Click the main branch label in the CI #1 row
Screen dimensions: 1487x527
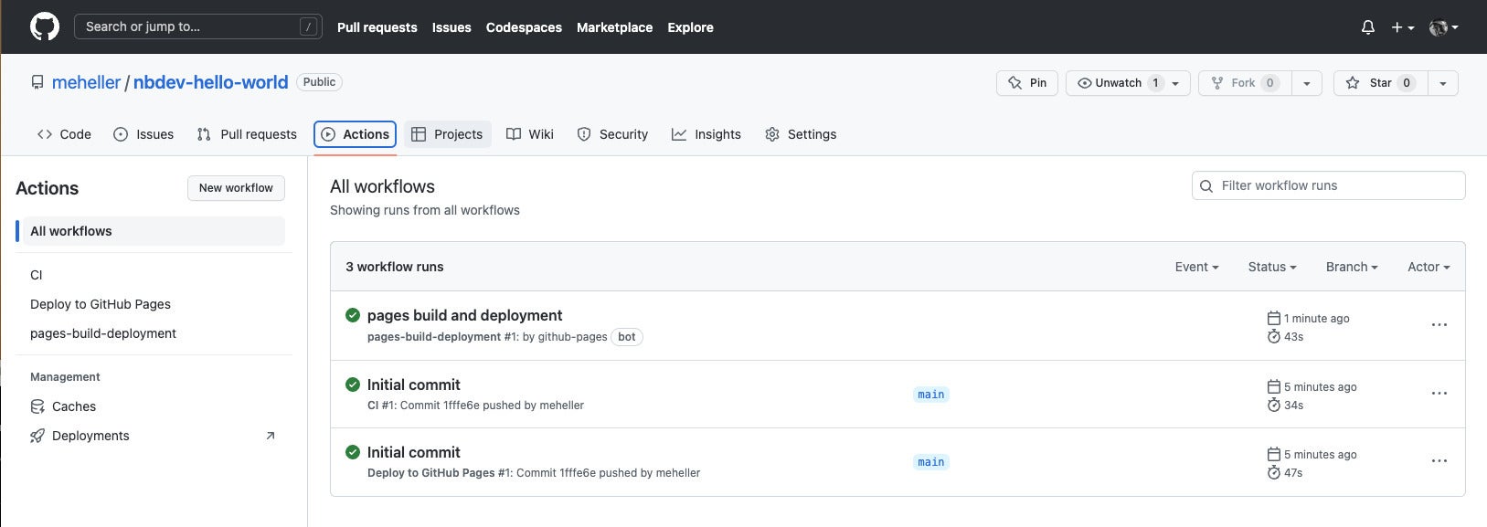pos(931,395)
